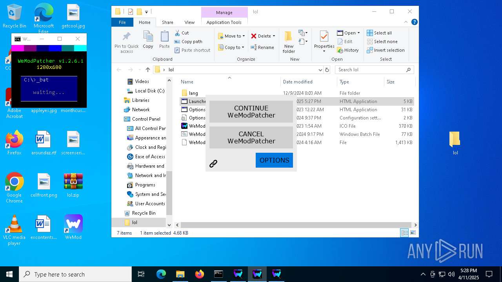
Task: Switch to details view button
Action: coord(404,233)
